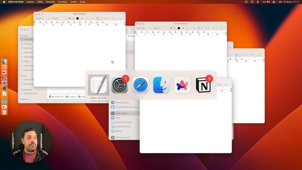The width and height of the screenshot is (302, 170).
Task: Toggle underline in Sem Título 2 toolbar
Action: coord(93,18)
